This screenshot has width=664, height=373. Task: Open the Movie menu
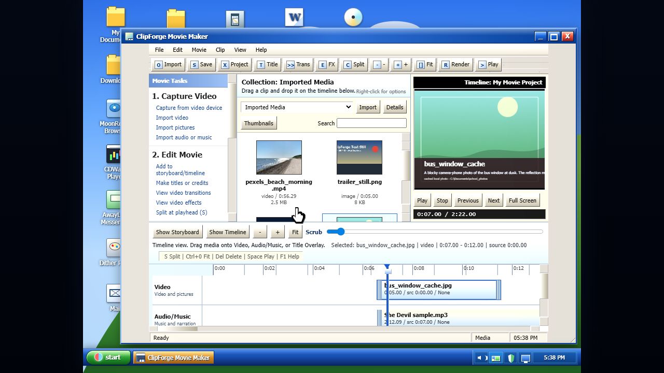coord(199,50)
